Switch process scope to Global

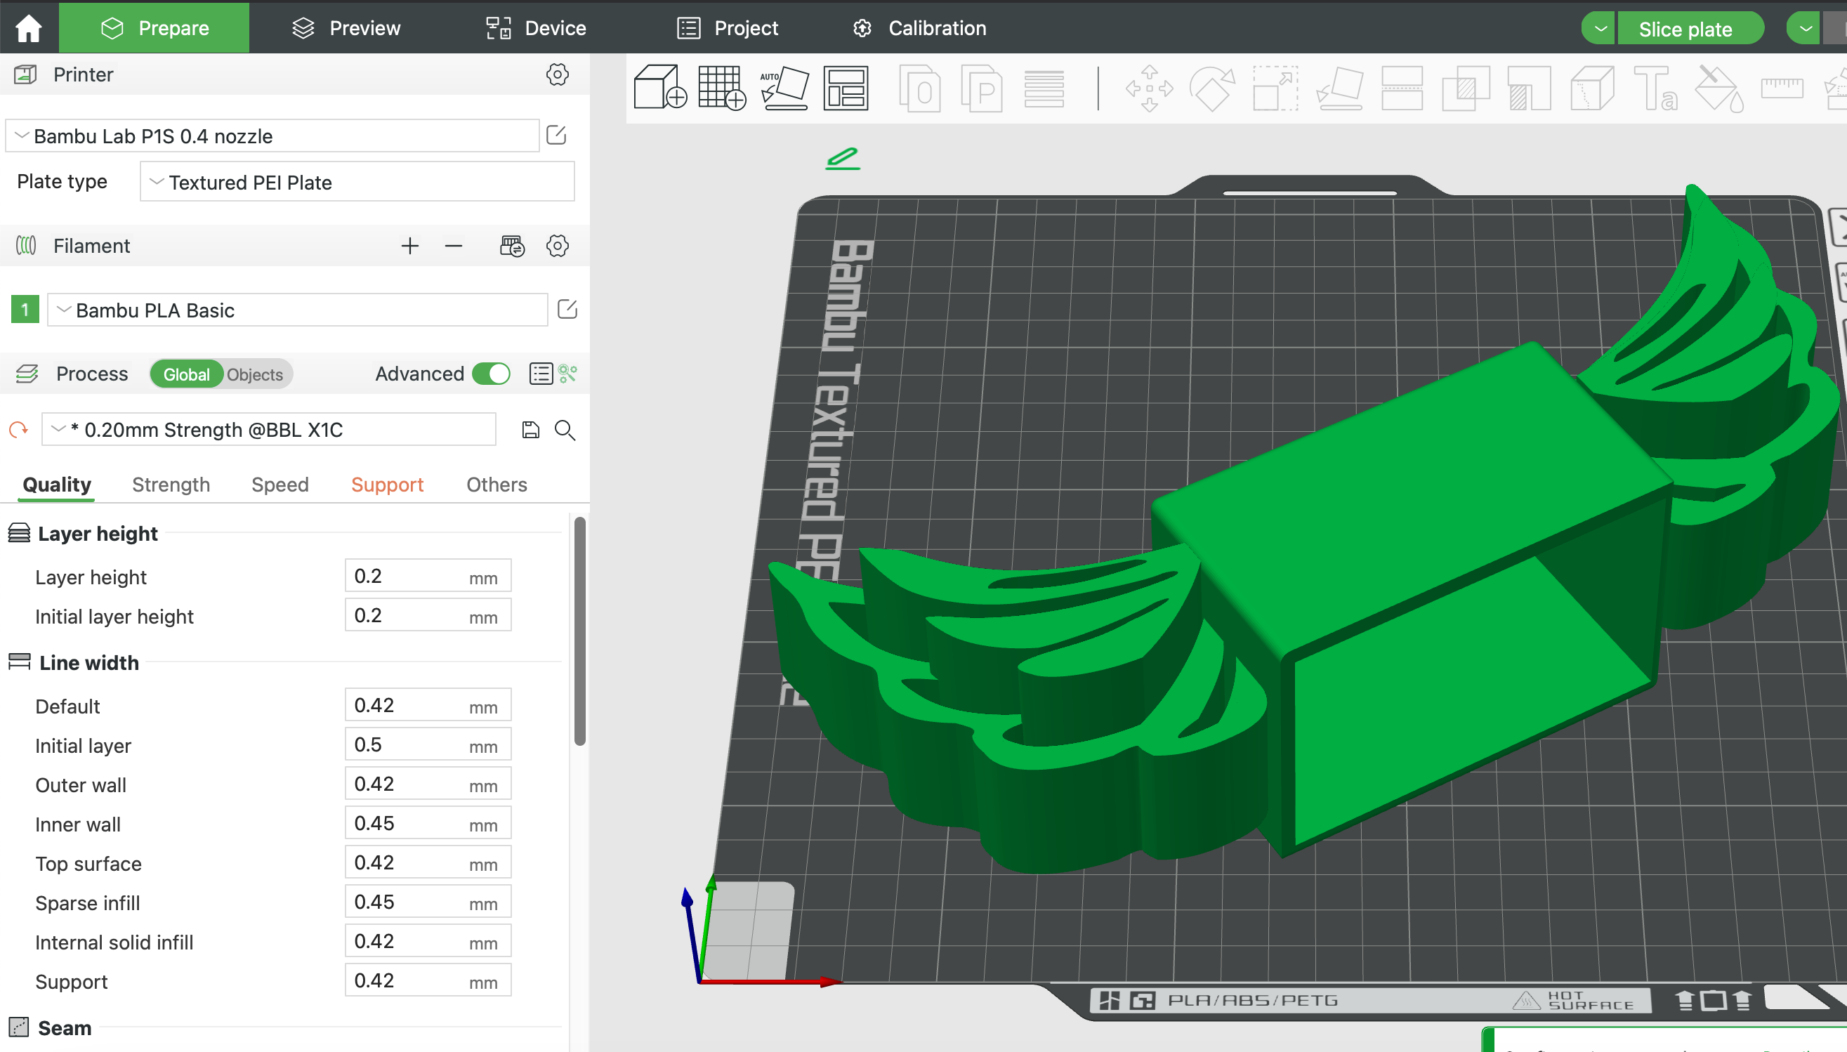(186, 374)
